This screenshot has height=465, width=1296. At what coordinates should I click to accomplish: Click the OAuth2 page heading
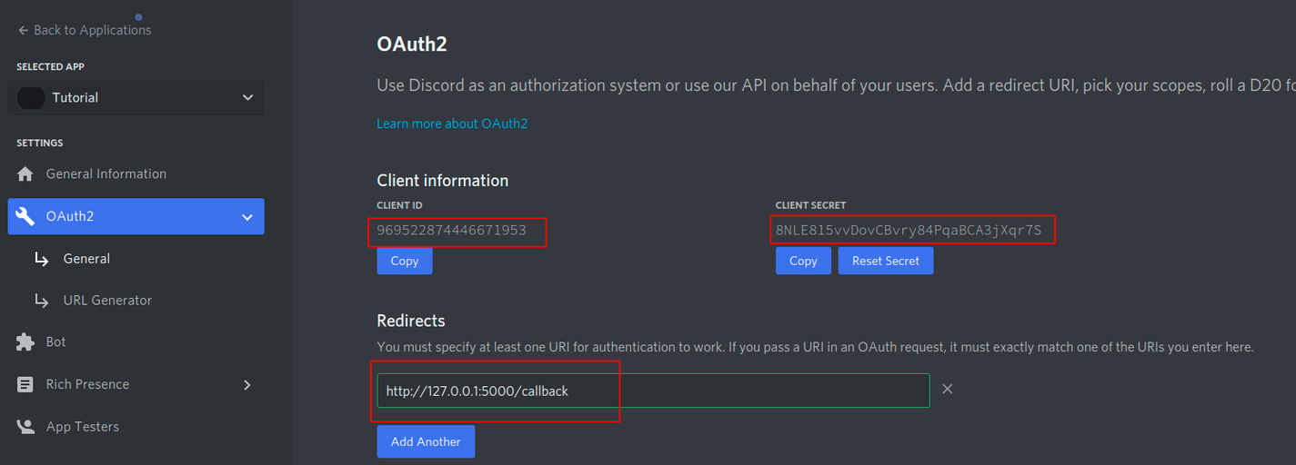(x=412, y=45)
